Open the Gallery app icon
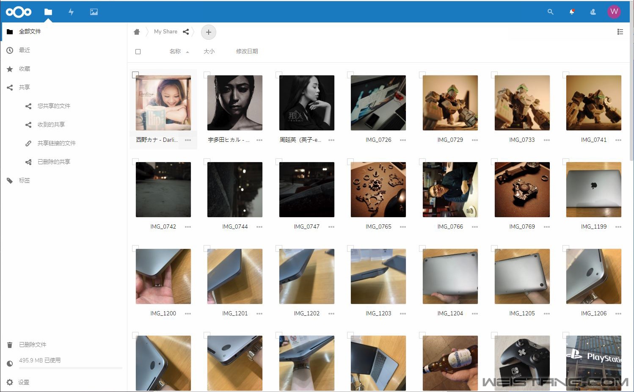The height and width of the screenshot is (392, 634). (x=94, y=12)
